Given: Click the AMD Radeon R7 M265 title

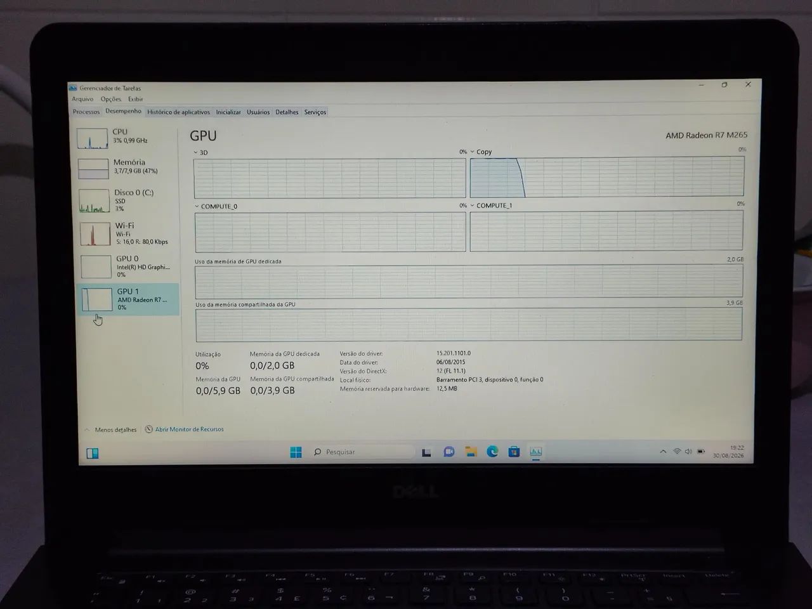Looking at the screenshot, I should pos(706,135).
